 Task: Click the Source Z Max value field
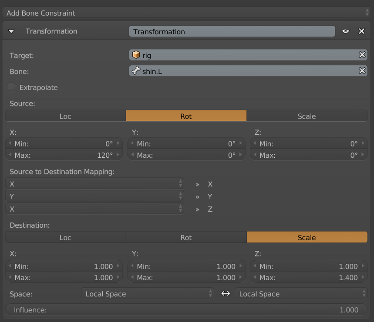click(x=309, y=155)
